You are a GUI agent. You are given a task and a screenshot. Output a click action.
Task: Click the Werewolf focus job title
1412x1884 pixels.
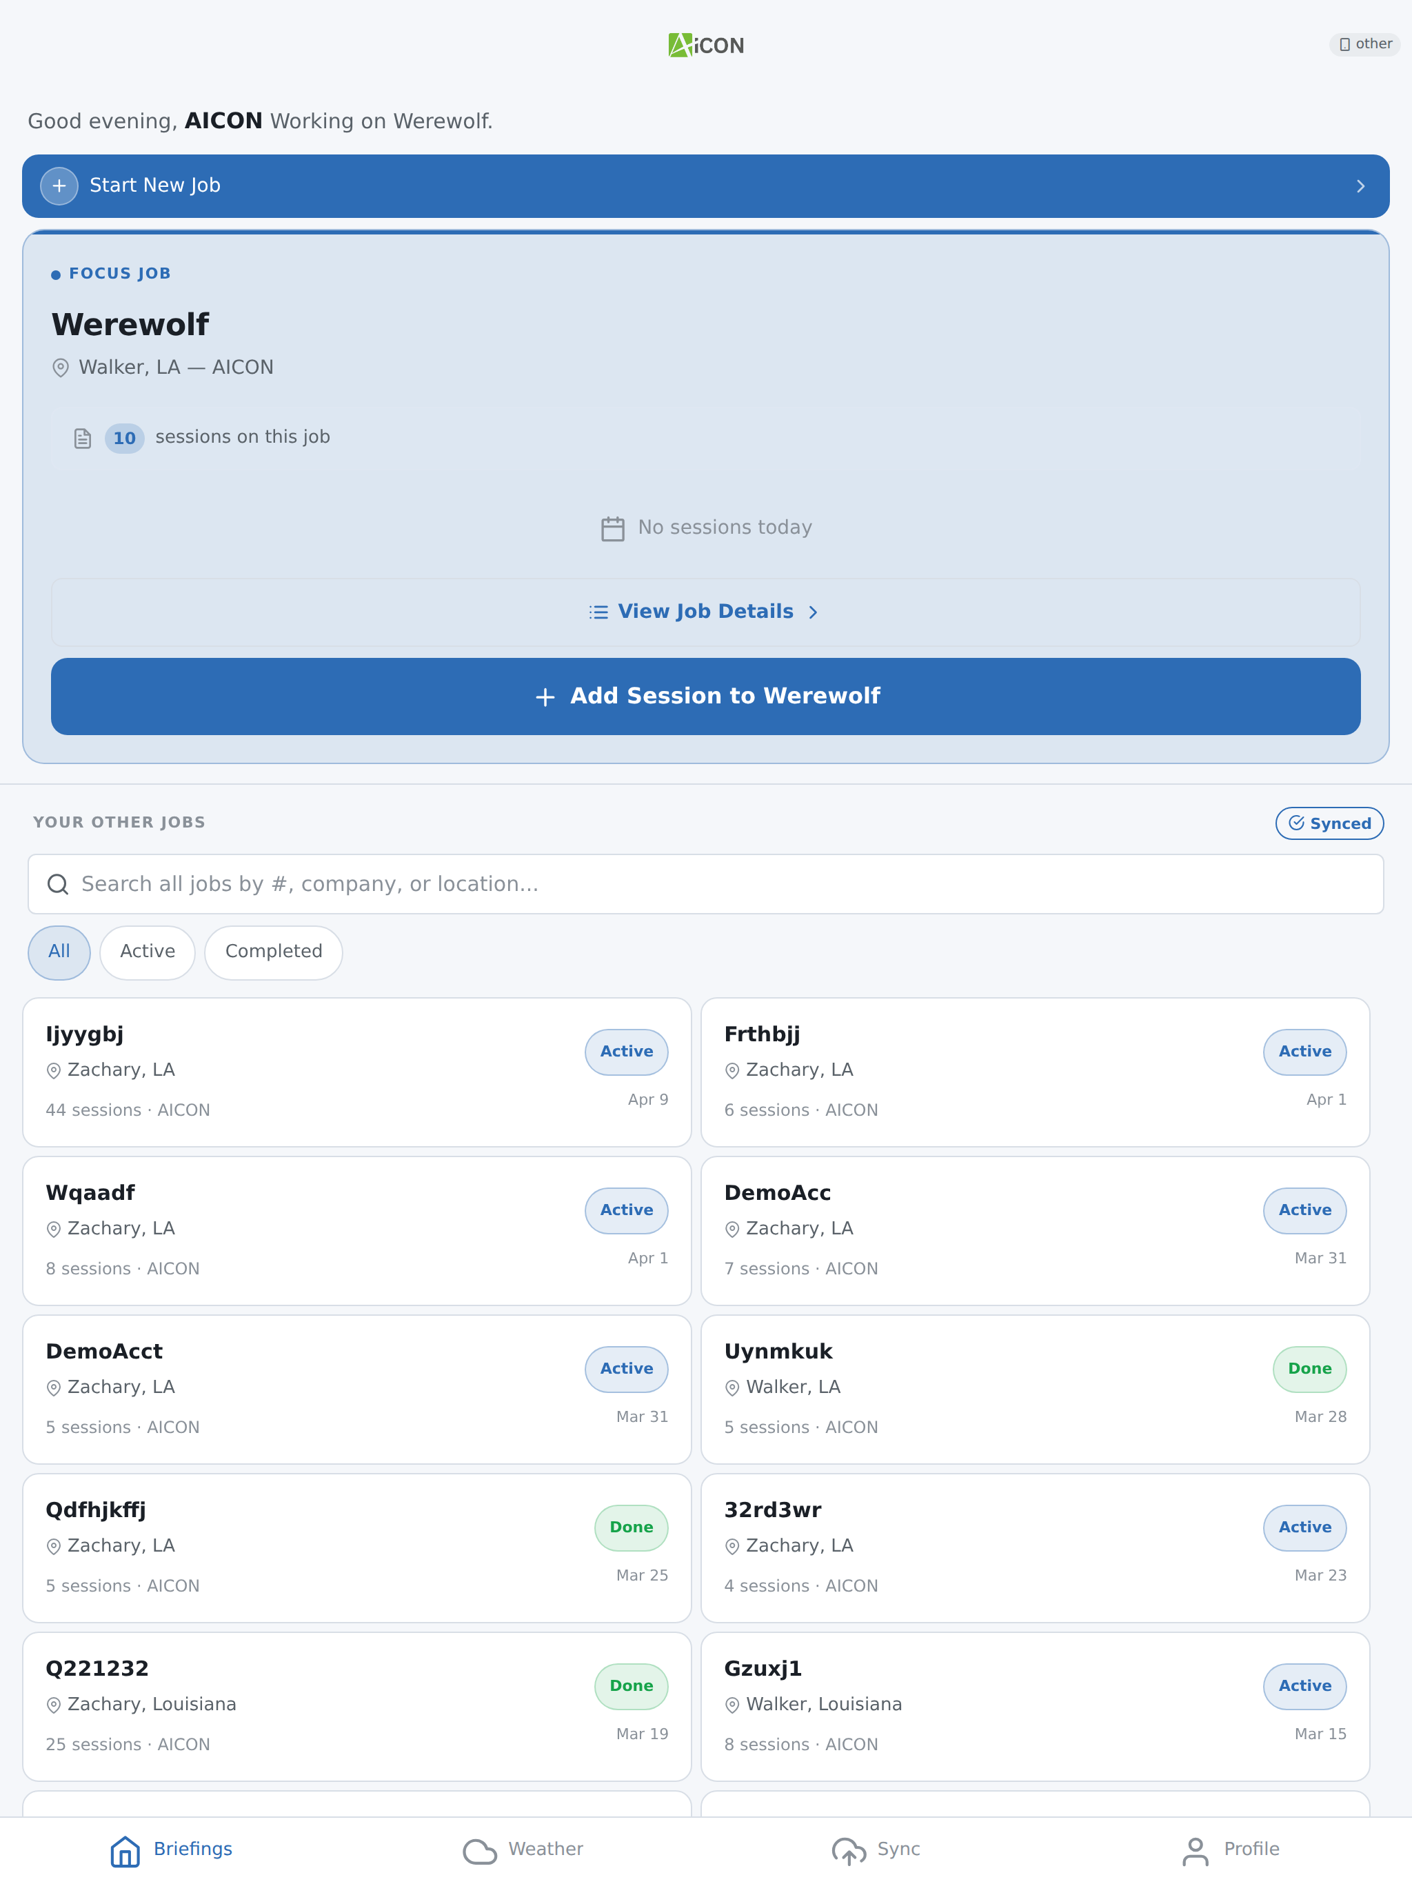pos(130,325)
